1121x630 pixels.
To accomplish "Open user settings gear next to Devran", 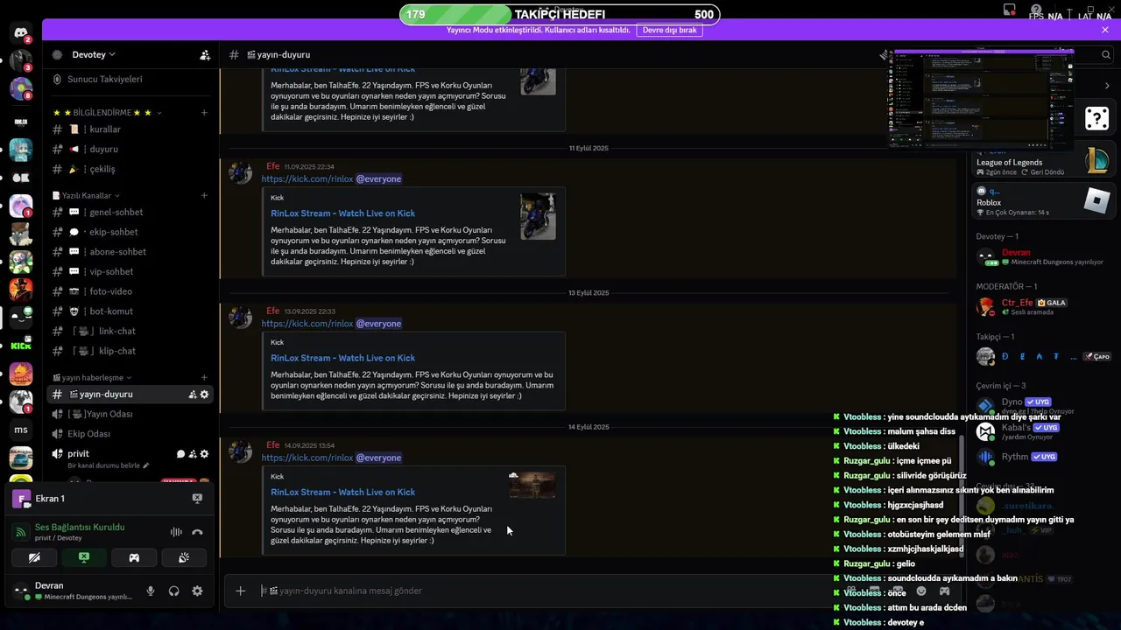I will [197, 591].
